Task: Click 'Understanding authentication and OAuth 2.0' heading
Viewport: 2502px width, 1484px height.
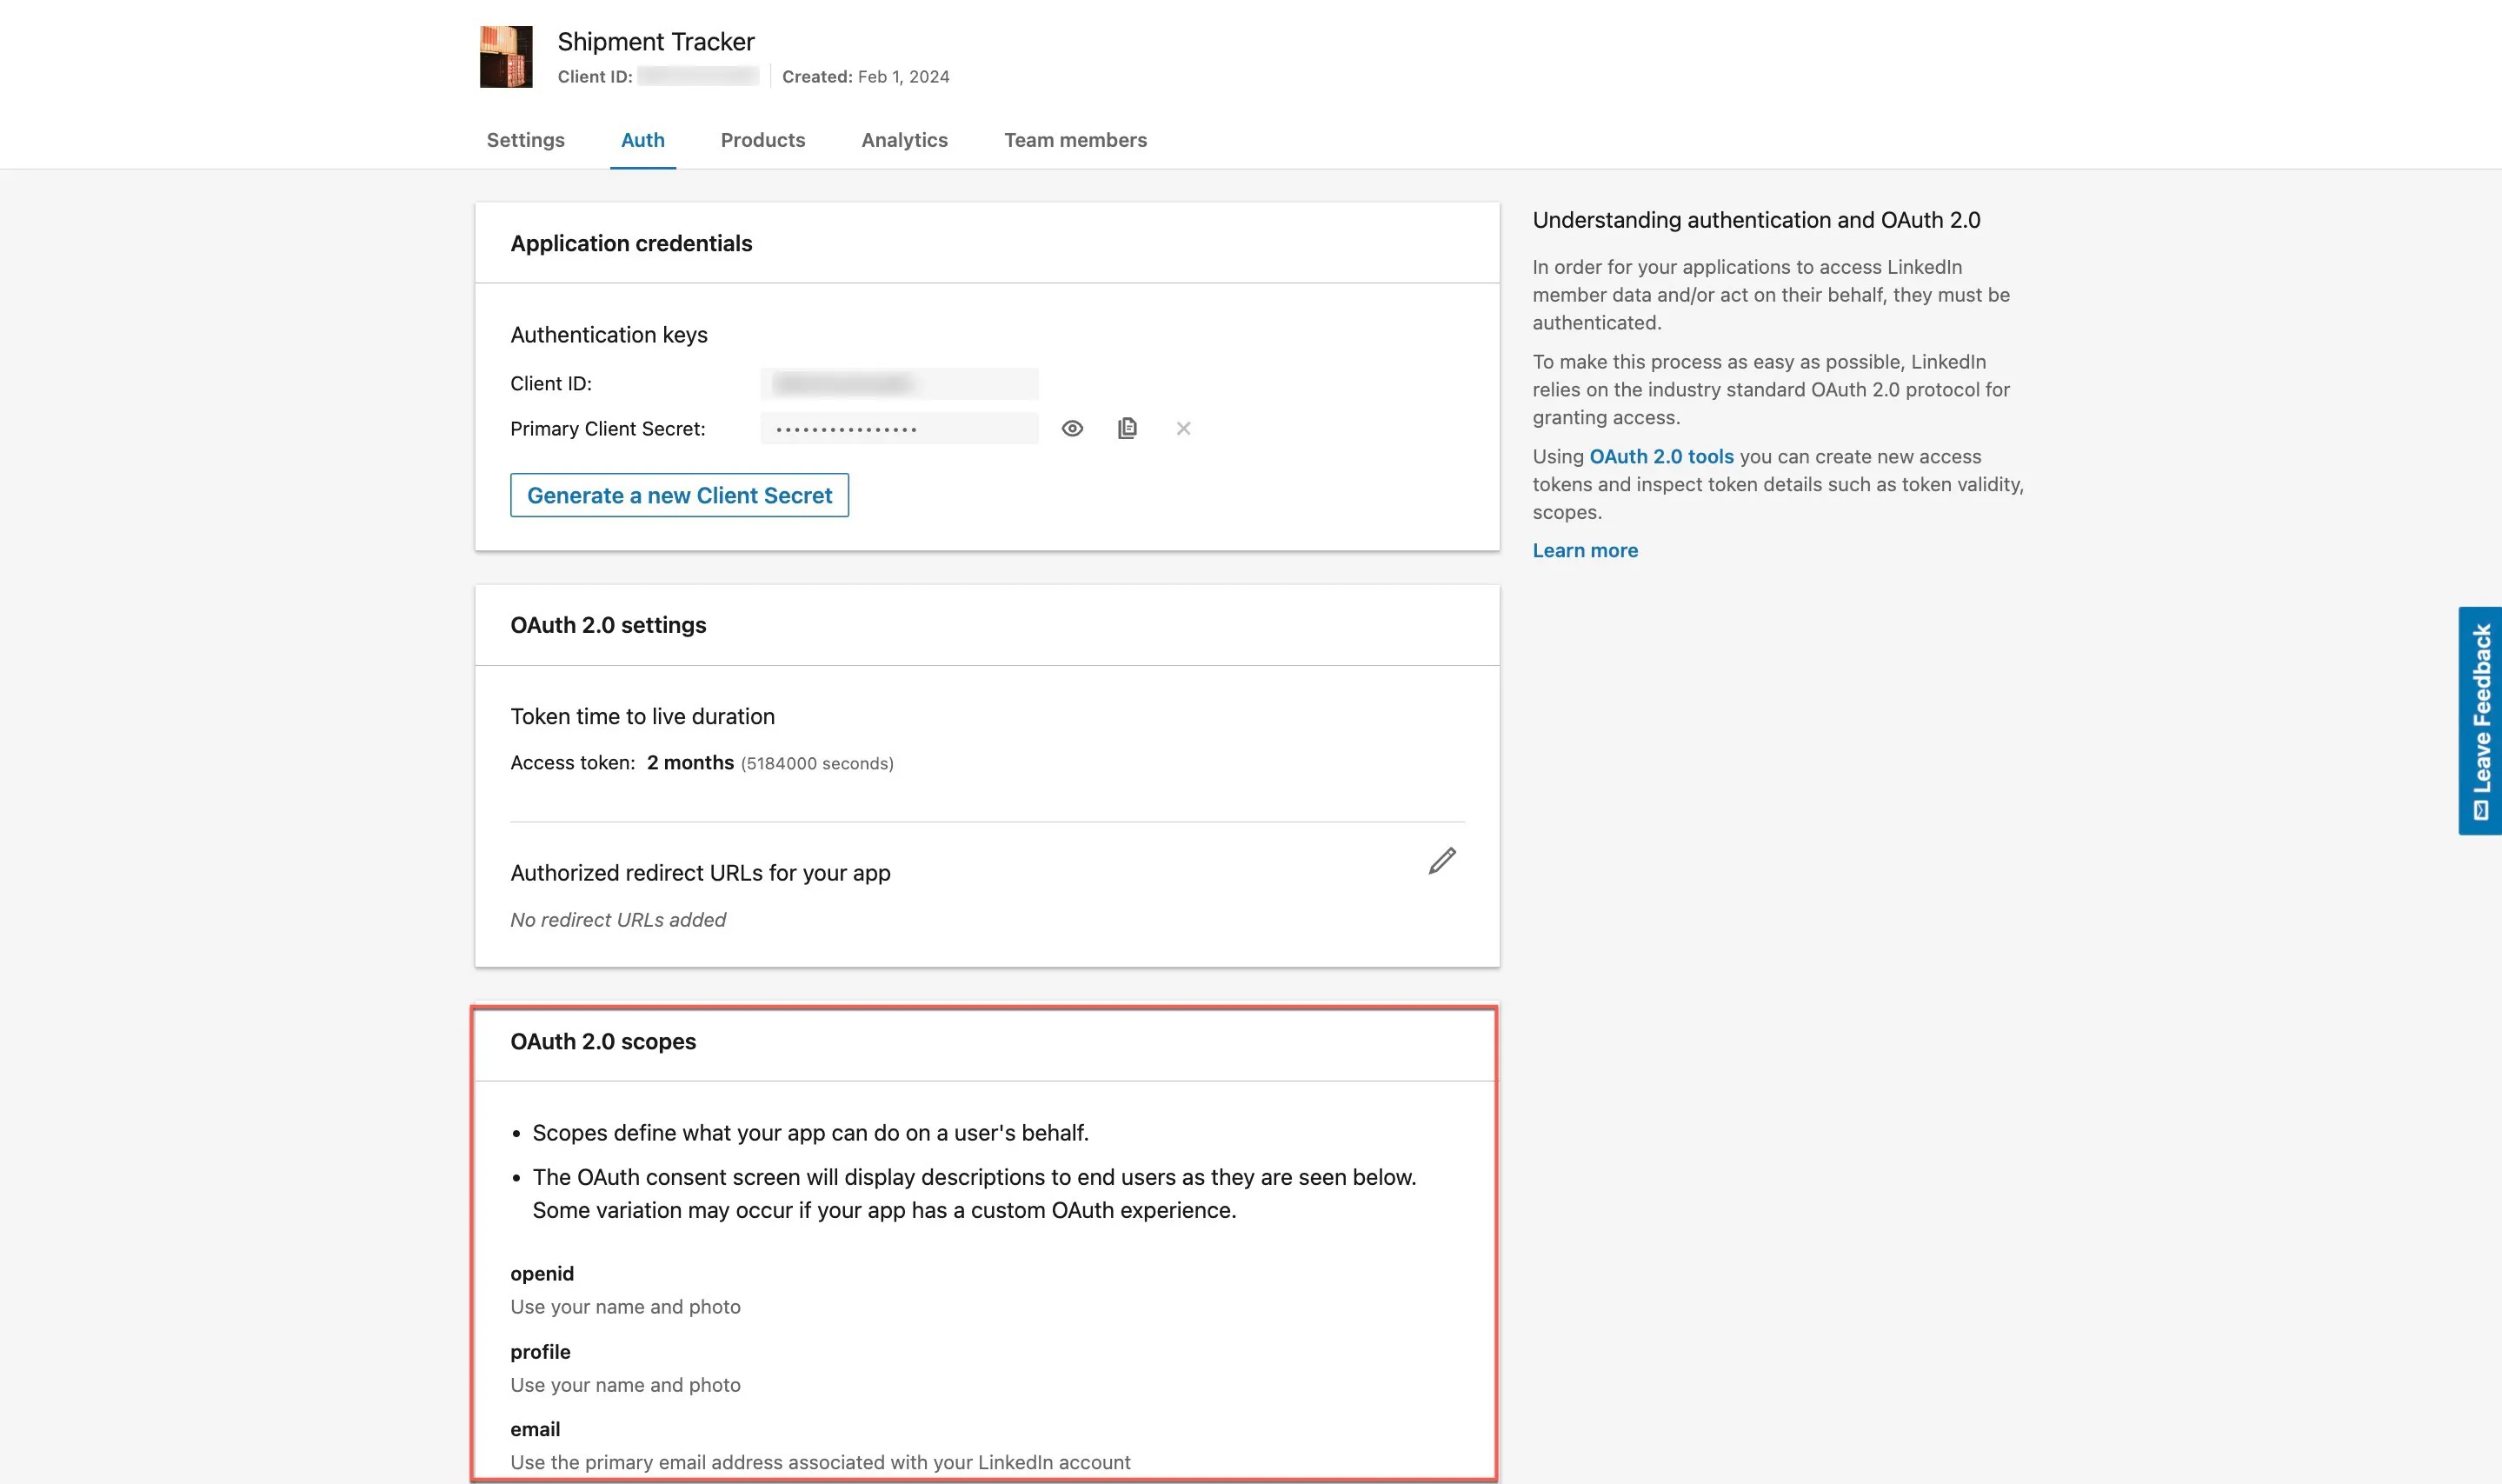Action: click(1756, 221)
